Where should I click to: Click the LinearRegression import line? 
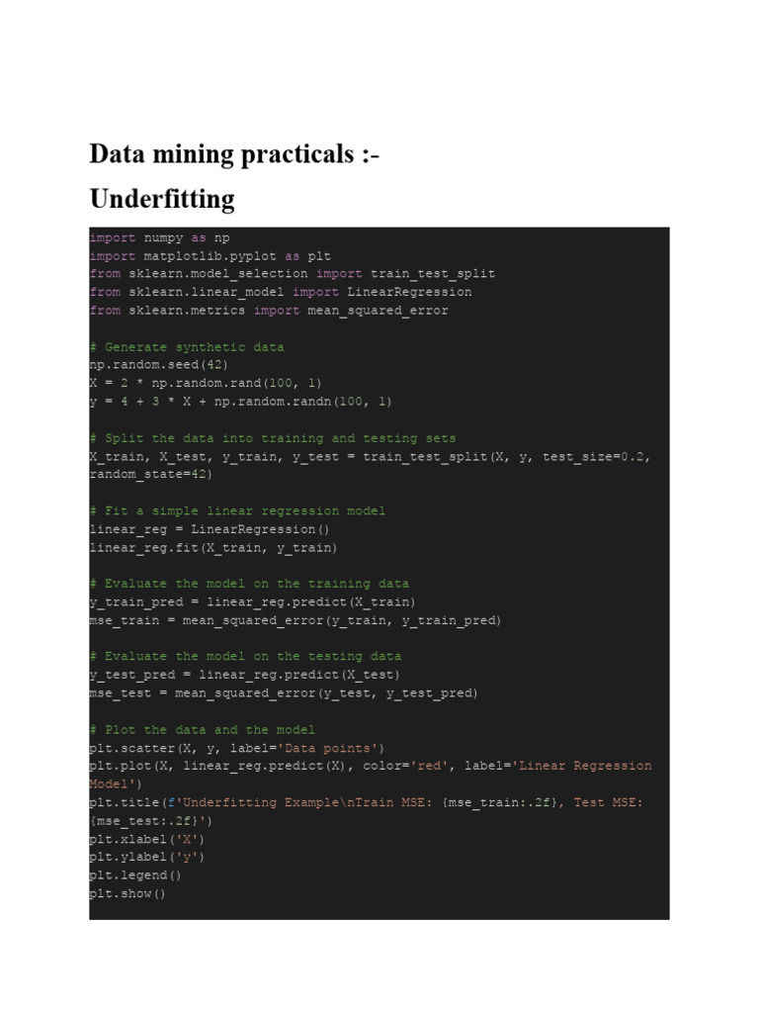281,292
